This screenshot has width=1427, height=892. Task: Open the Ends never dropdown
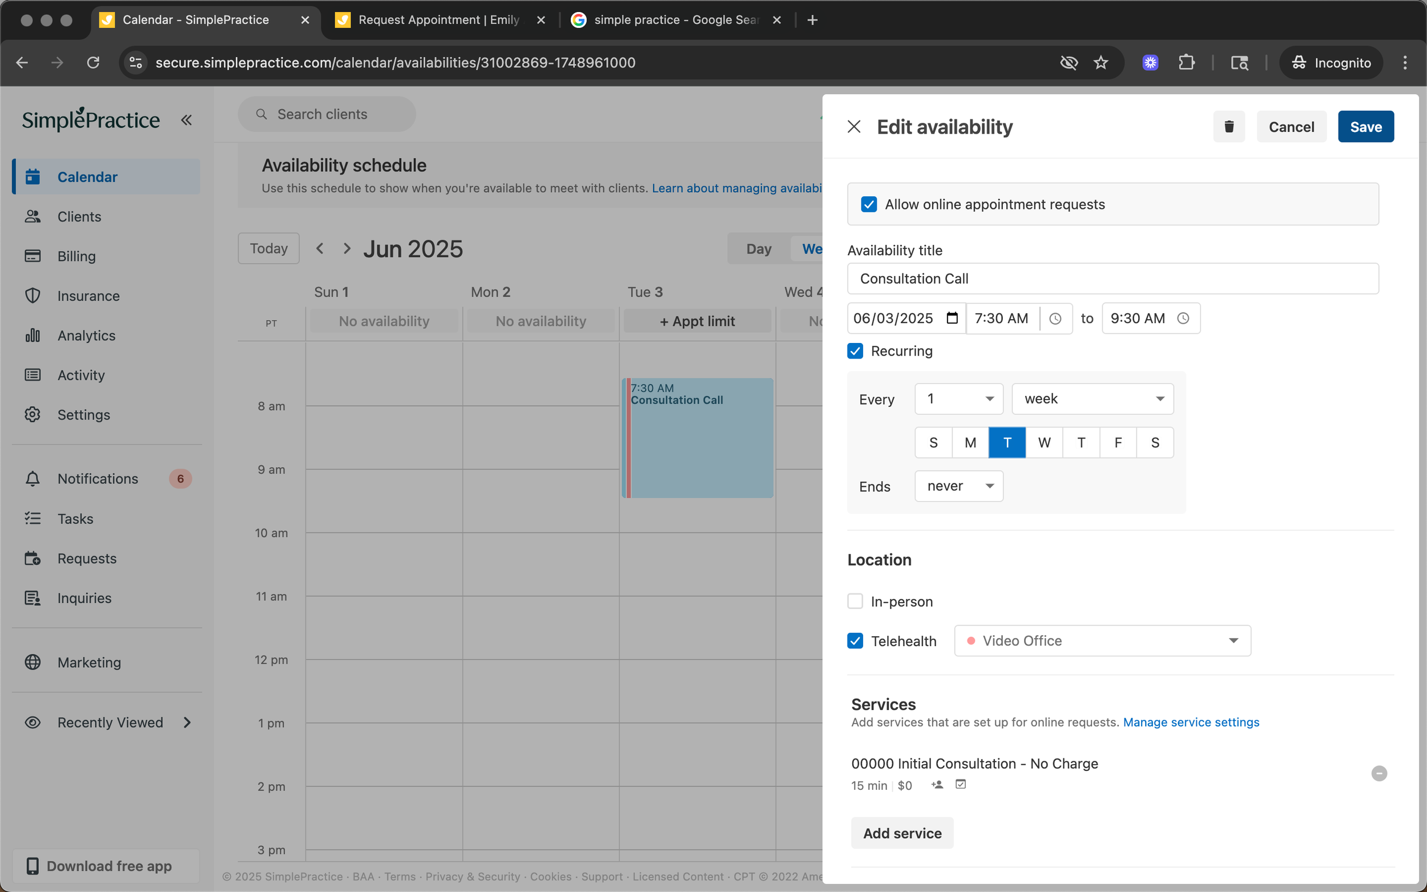pos(958,486)
